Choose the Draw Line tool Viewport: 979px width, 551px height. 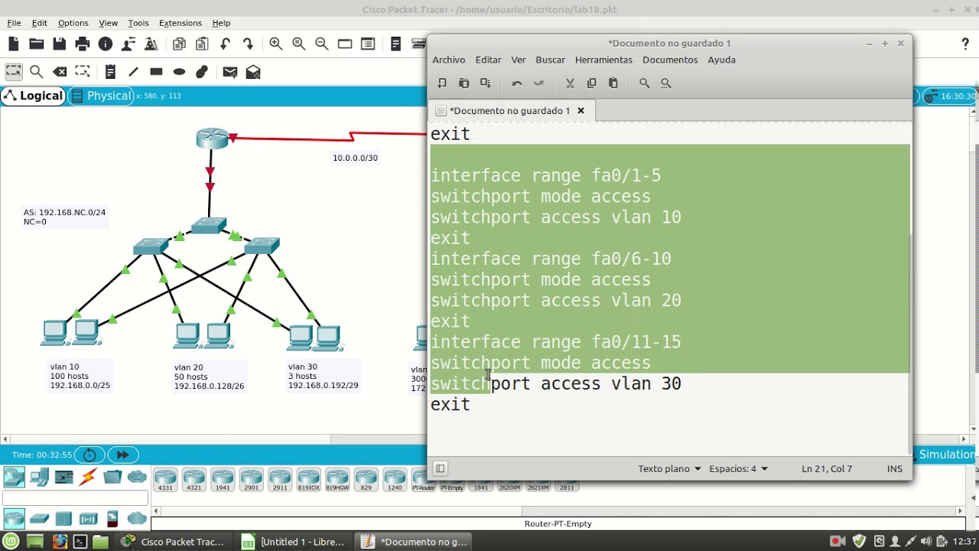133,72
